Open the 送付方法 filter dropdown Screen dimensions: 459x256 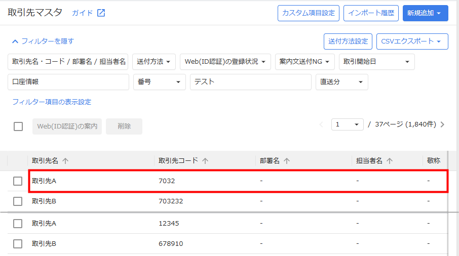(154, 62)
